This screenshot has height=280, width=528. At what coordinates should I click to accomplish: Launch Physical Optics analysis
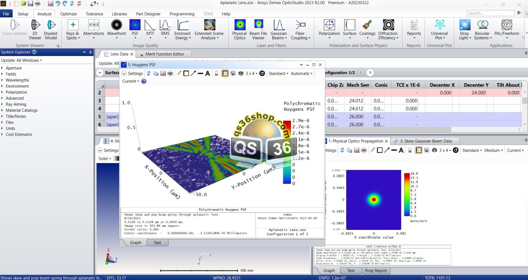tap(240, 30)
